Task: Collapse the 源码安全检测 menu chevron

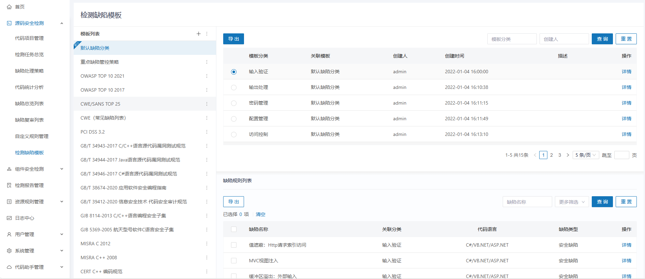Action: (62, 23)
